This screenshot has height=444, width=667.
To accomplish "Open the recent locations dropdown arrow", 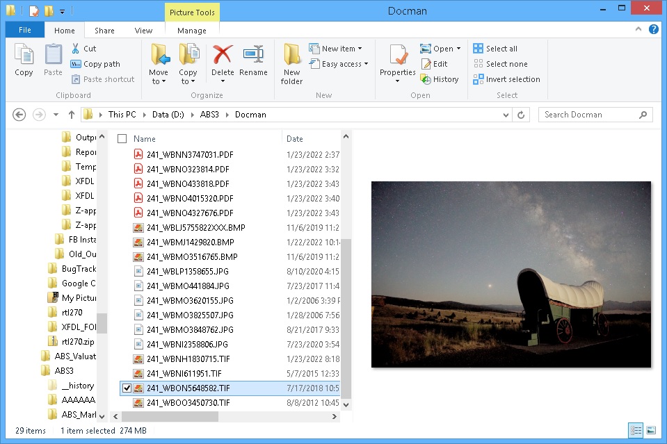I will (56, 115).
